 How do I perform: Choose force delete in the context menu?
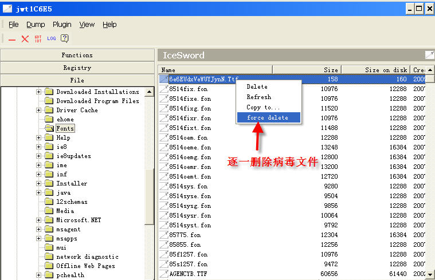point(269,117)
